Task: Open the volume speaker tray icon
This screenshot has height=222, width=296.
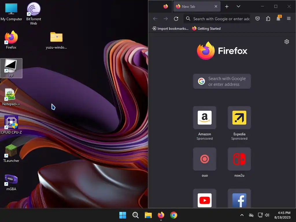Action: pos(267,215)
